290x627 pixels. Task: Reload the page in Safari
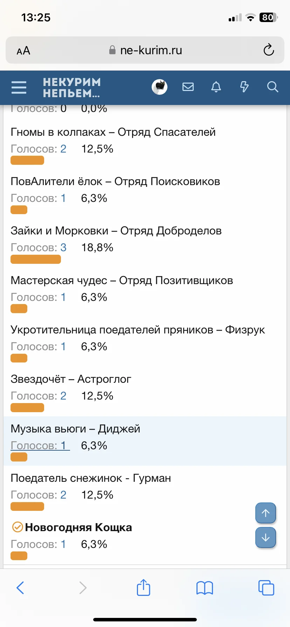coord(269,50)
